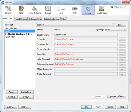Click the C Compiler path field
Image resolution: width=131 pixels, height=112 pixels.
(x=86, y=39)
